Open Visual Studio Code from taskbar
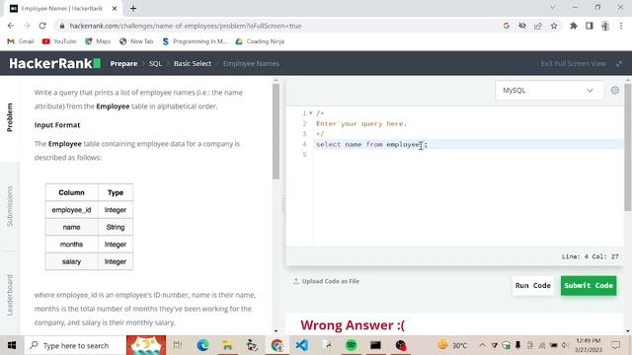The image size is (632, 355). (301, 345)
